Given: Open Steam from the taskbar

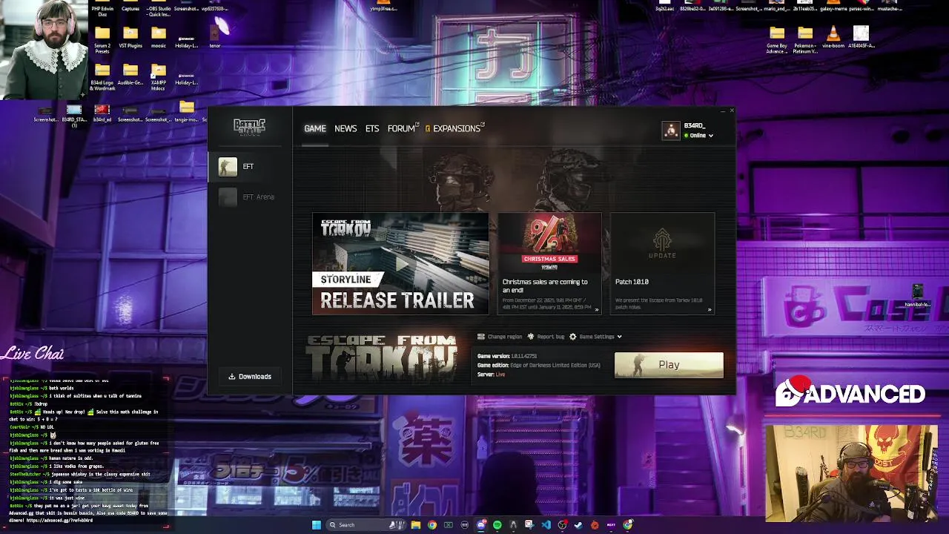Looking at the screenshot, I should click(x=578, y=525).
